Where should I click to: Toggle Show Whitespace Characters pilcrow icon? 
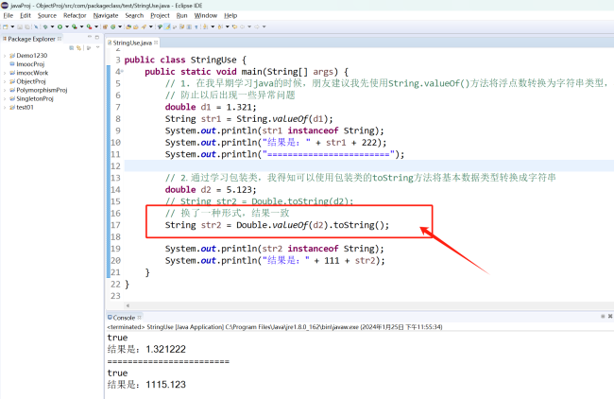point(196,26)
